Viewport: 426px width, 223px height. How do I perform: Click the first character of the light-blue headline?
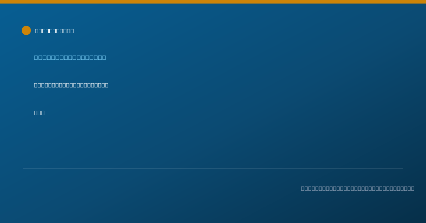(x=36, y=57)
